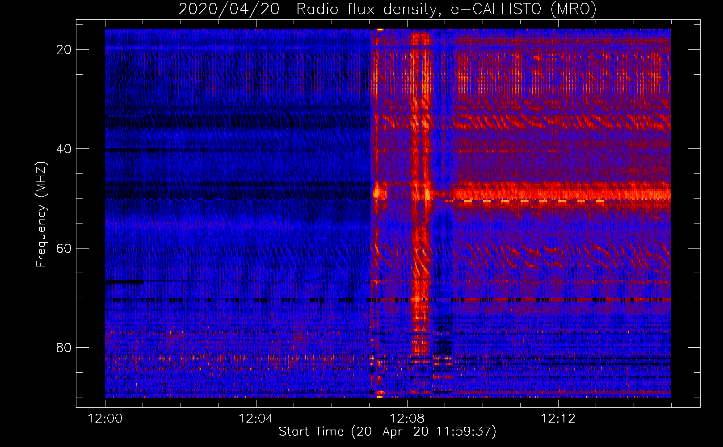Image resolution: width=723 pixels, height=447 pixels.
Task: Click the time tick label '12:04'
Action: pyautogui.click(x=256, y=419)
